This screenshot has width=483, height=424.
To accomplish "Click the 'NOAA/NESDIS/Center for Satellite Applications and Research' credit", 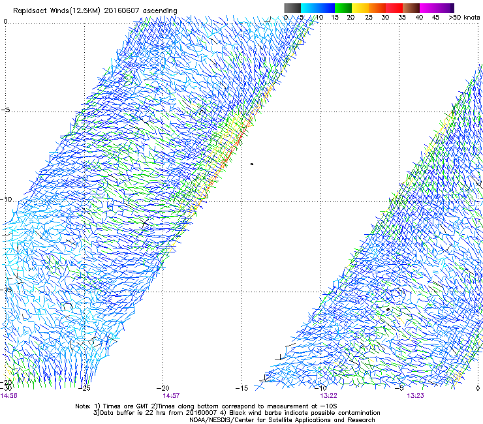I will pos(282,419).
